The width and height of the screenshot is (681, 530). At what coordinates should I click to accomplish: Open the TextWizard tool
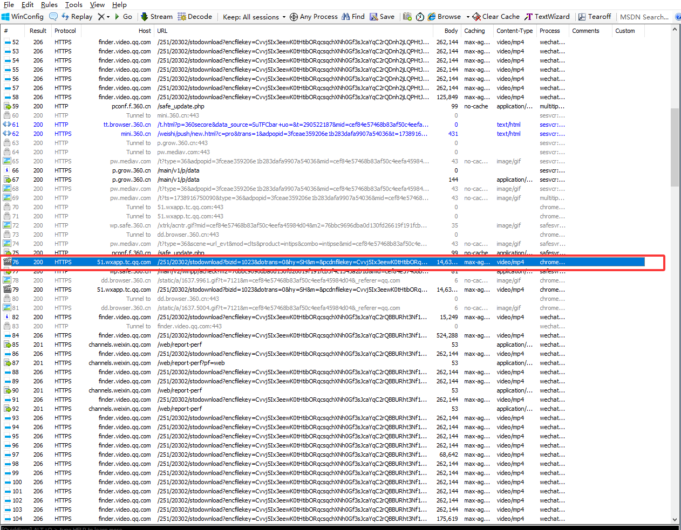point(547,17)
